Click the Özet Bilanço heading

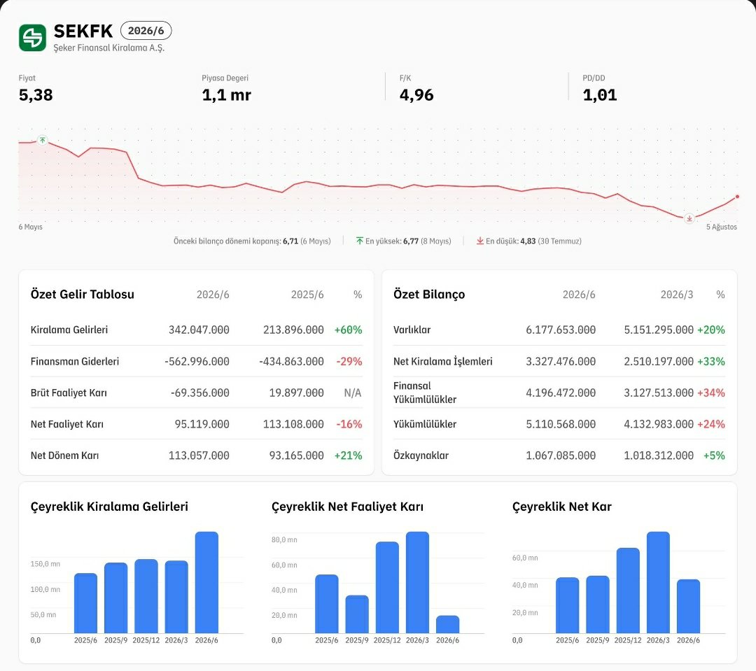point(429,294)
